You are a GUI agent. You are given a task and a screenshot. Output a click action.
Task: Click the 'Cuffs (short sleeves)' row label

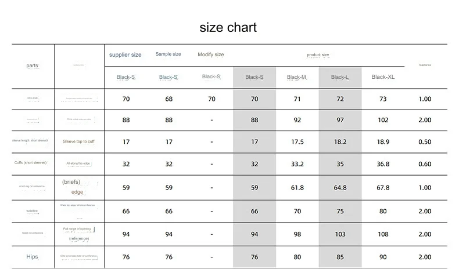point(30,163)
